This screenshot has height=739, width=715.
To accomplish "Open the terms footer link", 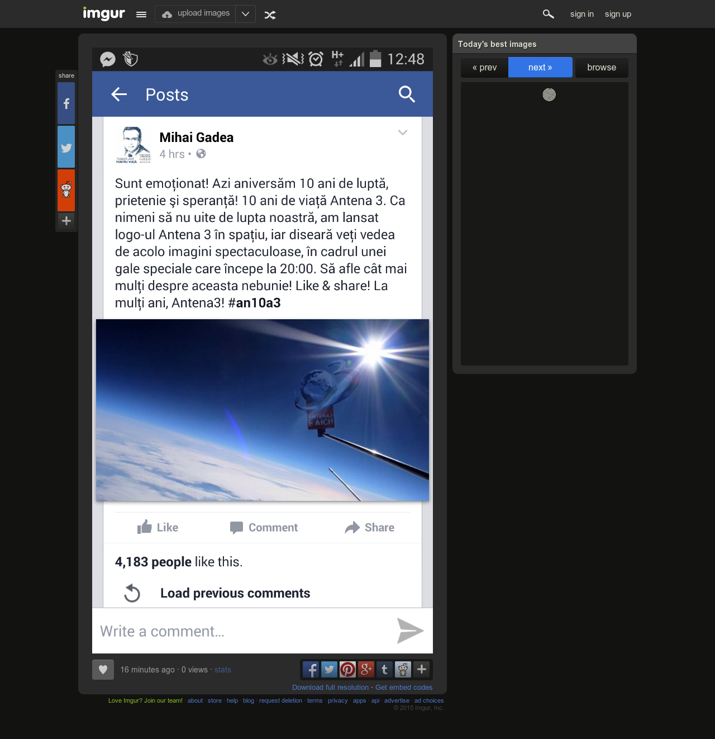I will (314, 700).
